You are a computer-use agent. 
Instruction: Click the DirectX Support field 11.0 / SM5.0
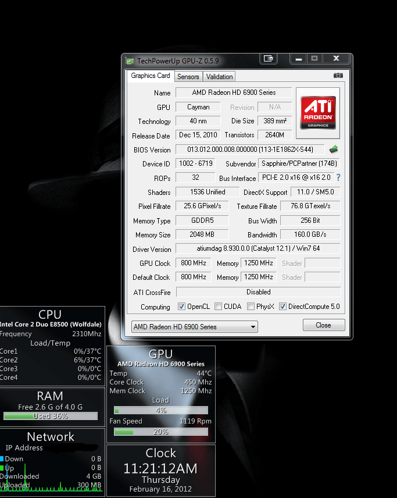316,192
